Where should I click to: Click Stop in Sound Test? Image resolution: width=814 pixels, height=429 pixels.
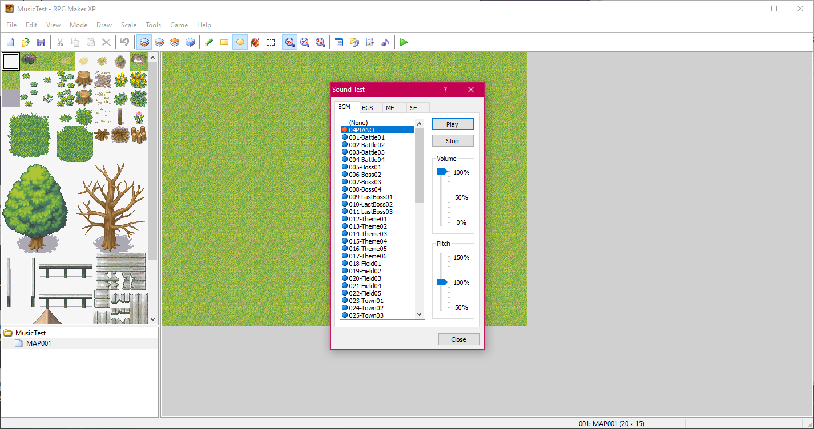click(x=452, y=141)
